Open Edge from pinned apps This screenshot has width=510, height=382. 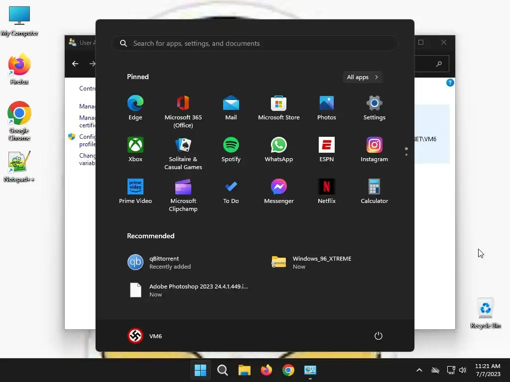pyautogui.click(x=135, y=108)
